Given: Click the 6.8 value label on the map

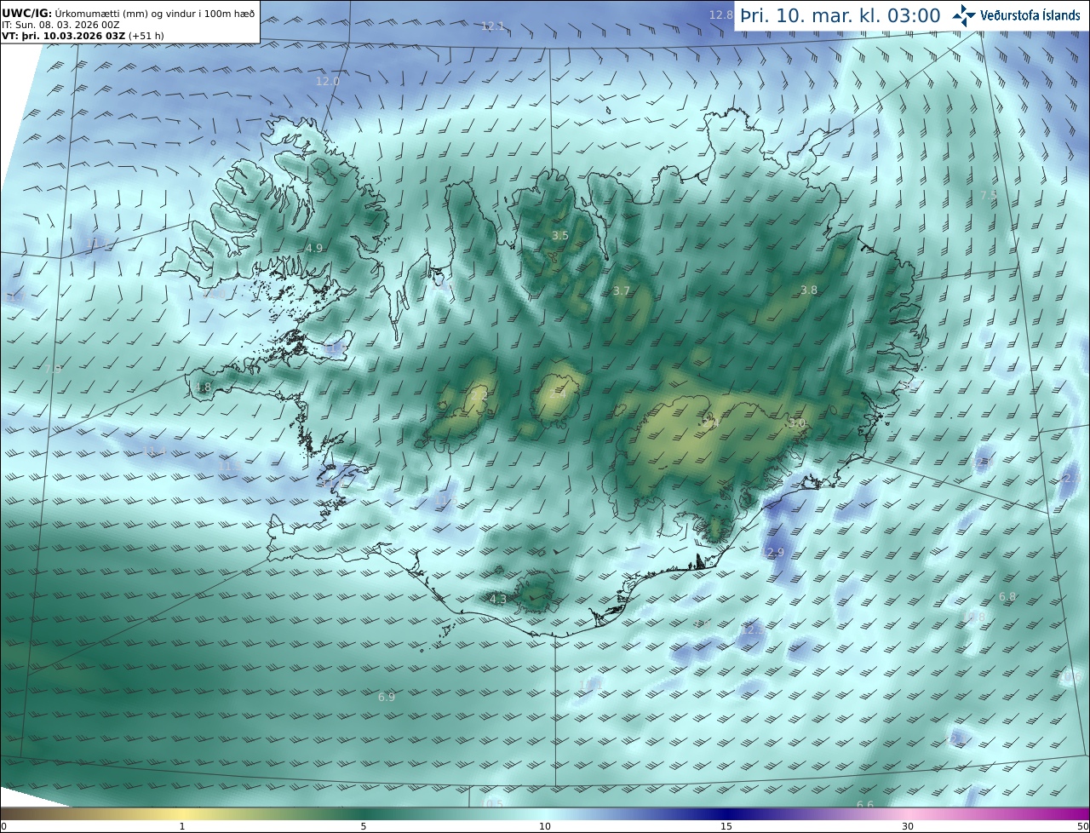Looking at the screenshot, I should tap(1007, 597).
